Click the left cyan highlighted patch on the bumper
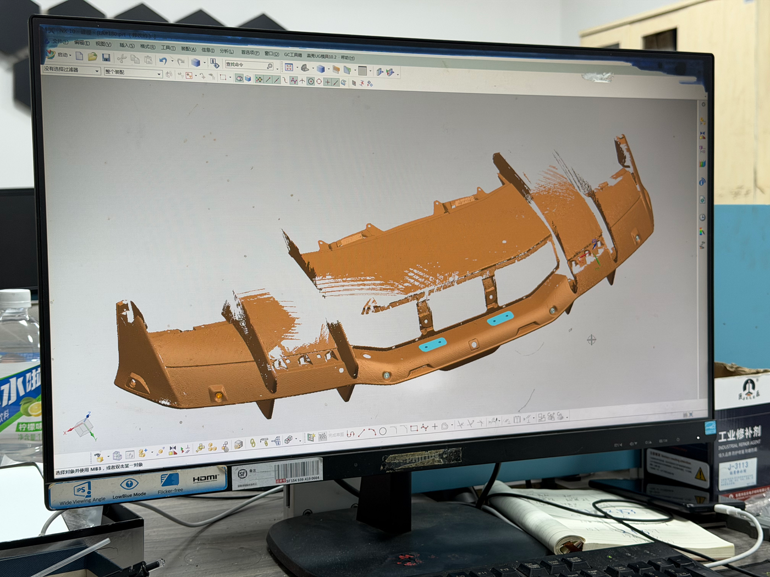This screenshot has width=770, height=577. click(x=433, y=345)
